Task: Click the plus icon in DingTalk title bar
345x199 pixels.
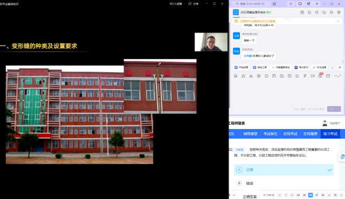Action: 317,4
